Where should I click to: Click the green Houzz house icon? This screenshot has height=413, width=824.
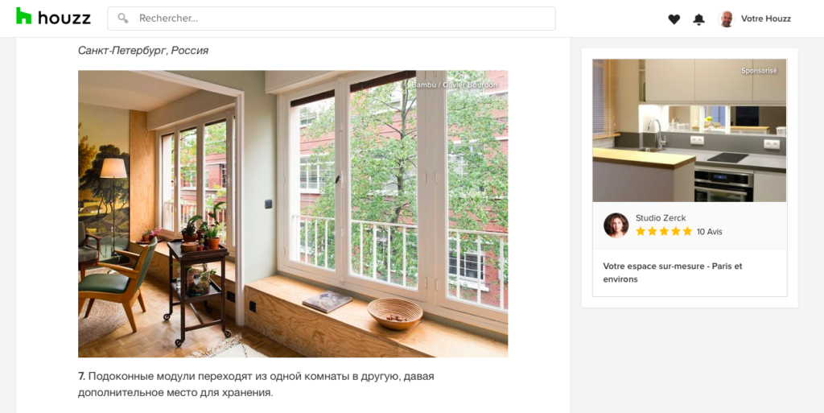(x=23, y=16)
